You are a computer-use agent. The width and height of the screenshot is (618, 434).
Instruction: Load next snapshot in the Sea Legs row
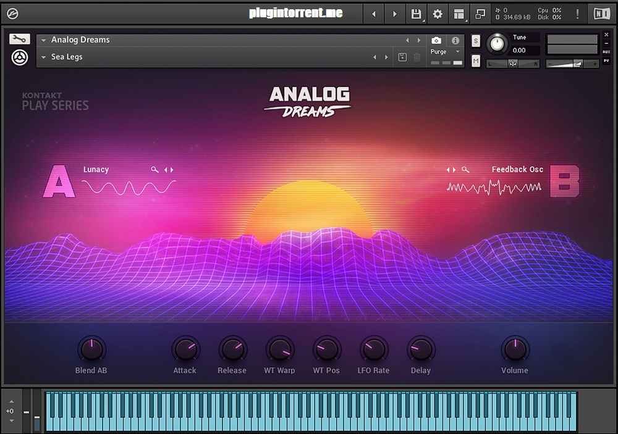(x=386, y=57)
